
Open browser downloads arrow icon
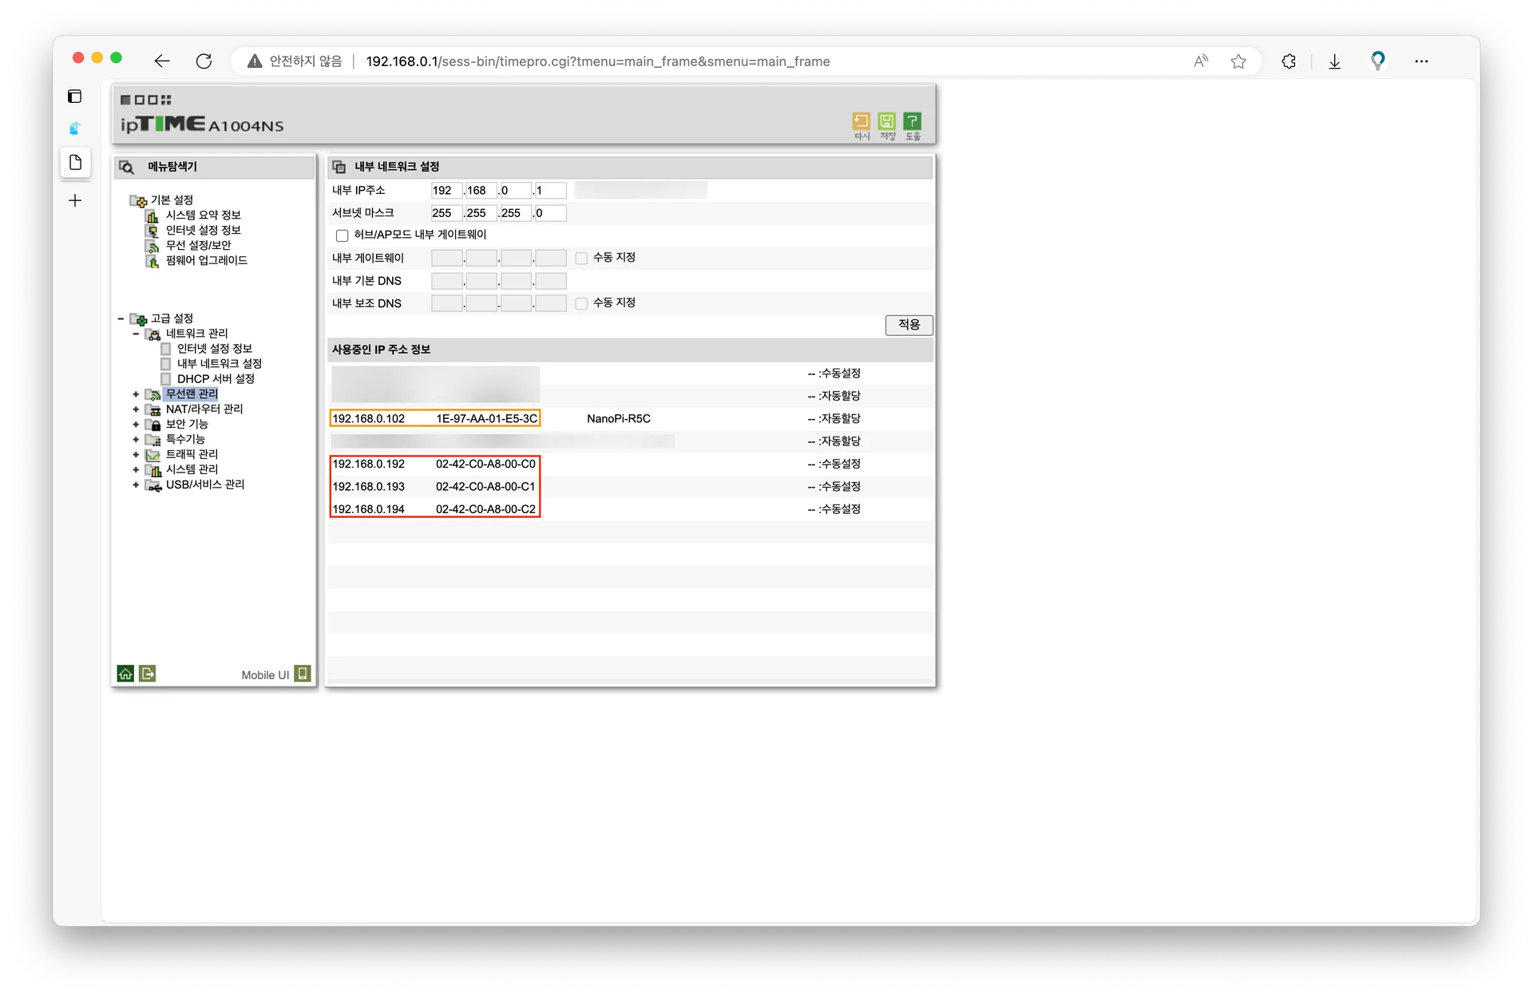pos(1334,61)
